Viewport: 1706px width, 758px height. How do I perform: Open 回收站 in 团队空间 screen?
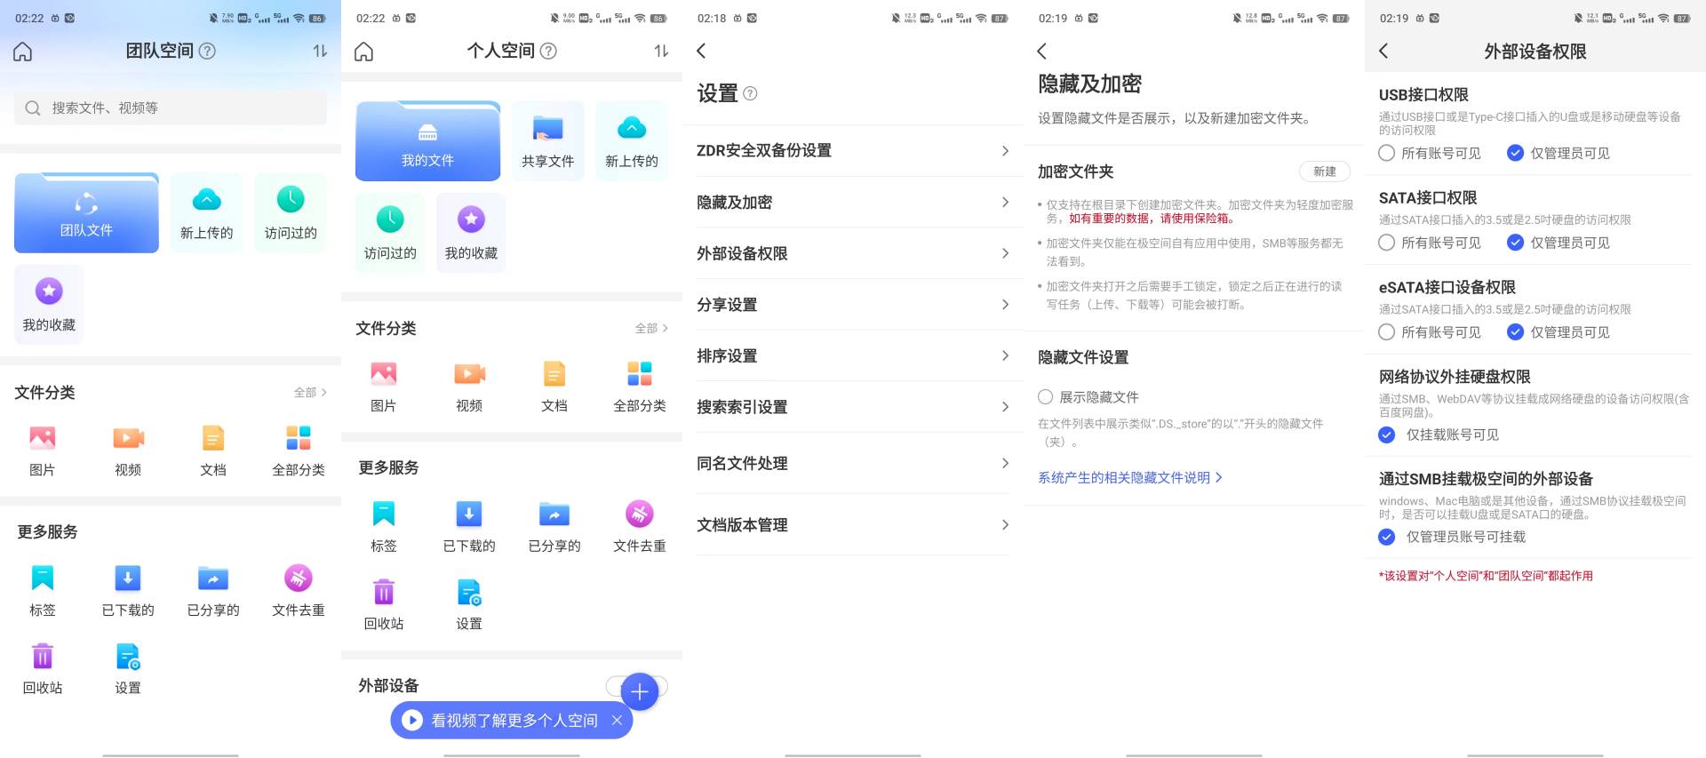pos(43,668)
